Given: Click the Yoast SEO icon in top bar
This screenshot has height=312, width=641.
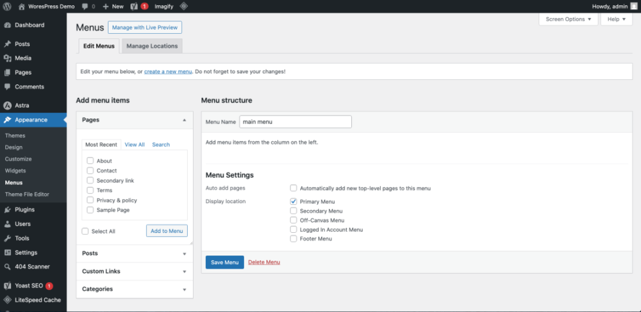Looking at the screenshot, I should point(134,6).
